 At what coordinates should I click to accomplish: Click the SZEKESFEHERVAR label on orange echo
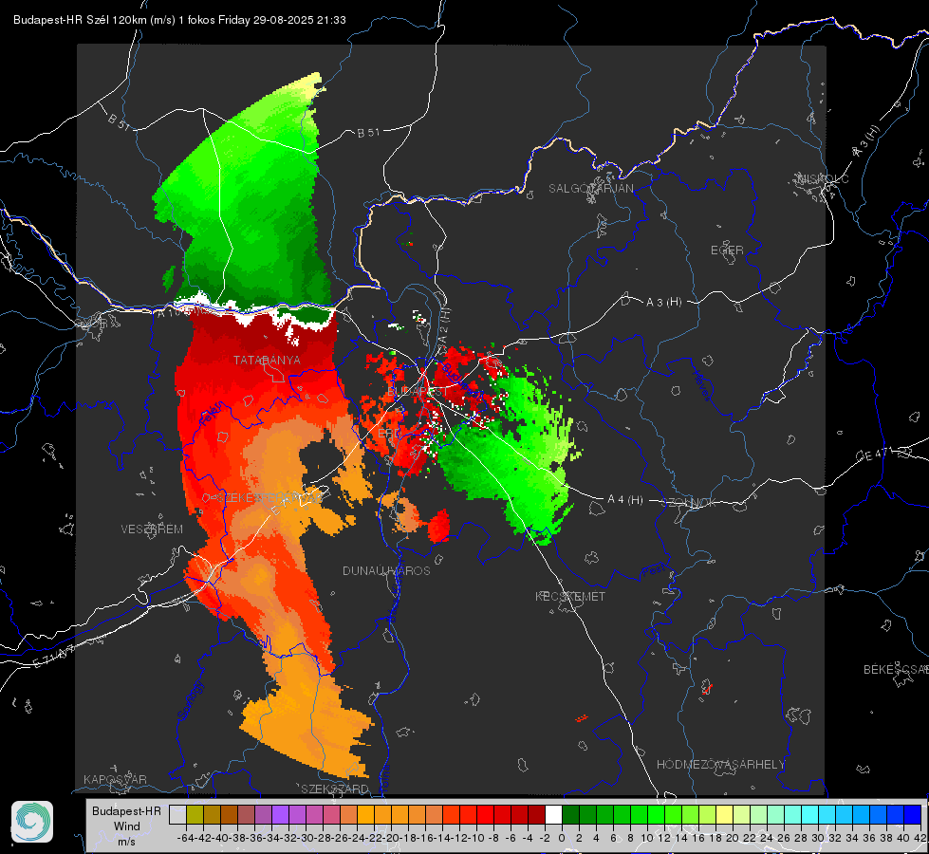268,498
